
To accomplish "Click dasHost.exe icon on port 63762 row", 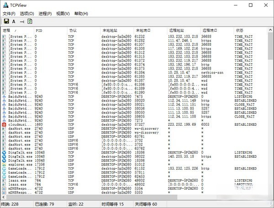I will click(4, 149).
